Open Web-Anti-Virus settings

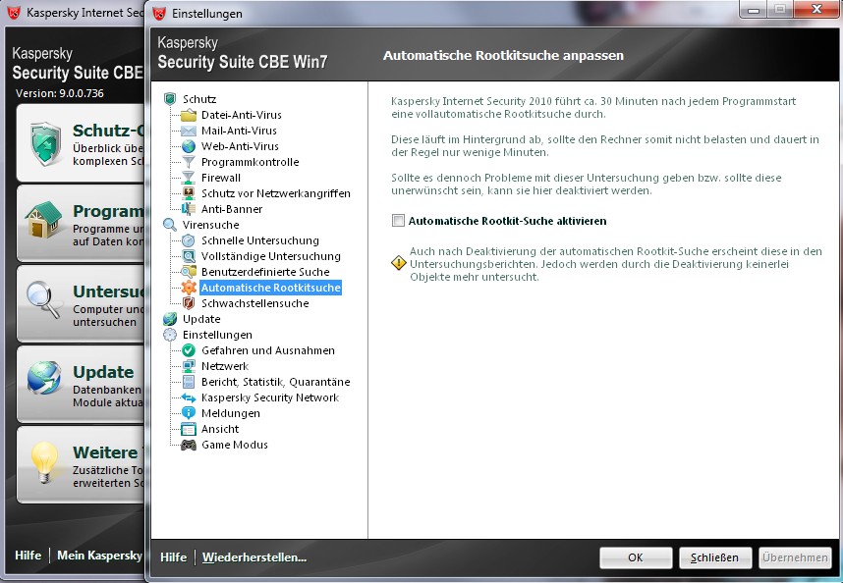[x=240, y=146]
